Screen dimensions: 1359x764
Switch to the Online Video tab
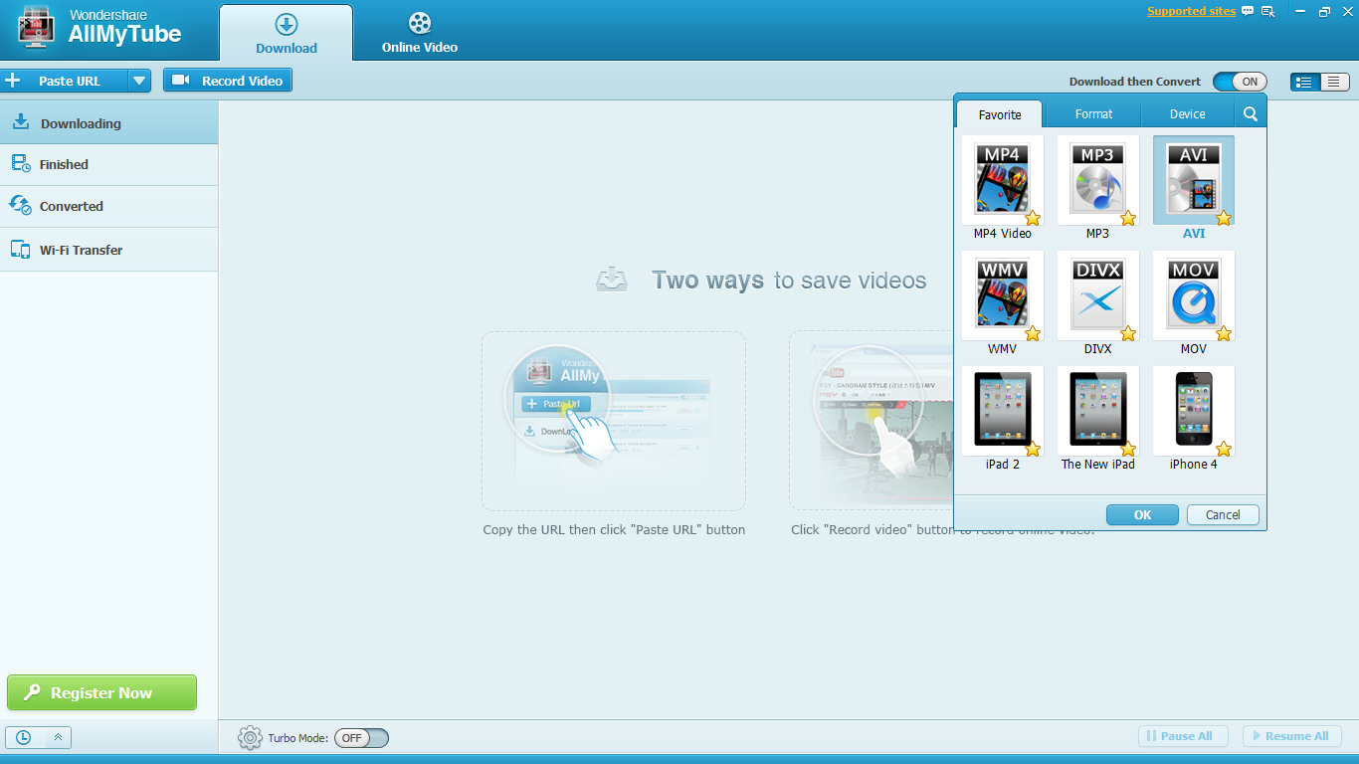tap(420, 33)
